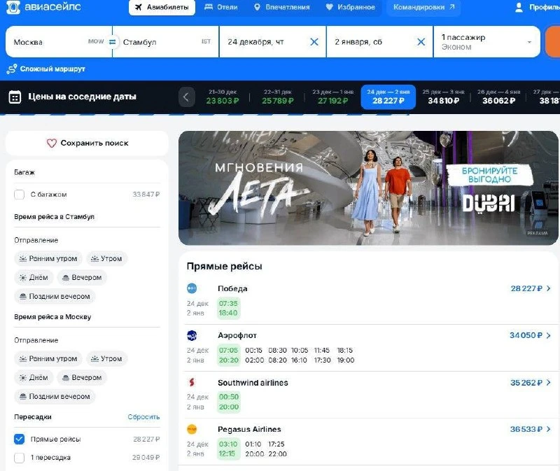Toggle Утром for the Москву flight

tap(106, 358)
